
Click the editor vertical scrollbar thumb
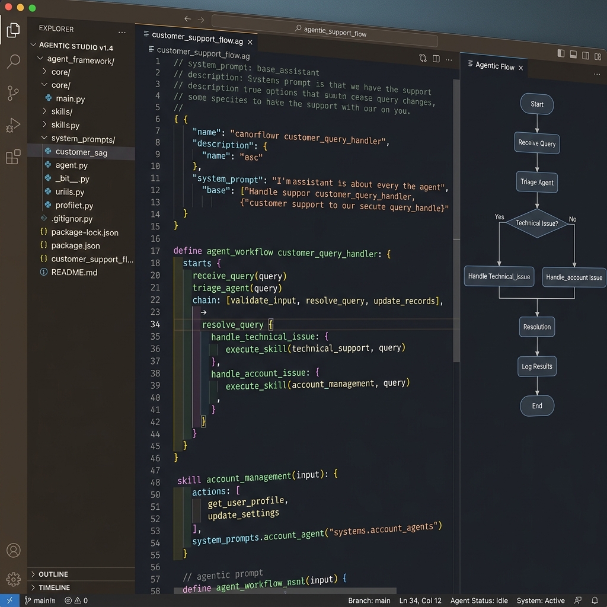coord(456,221)
